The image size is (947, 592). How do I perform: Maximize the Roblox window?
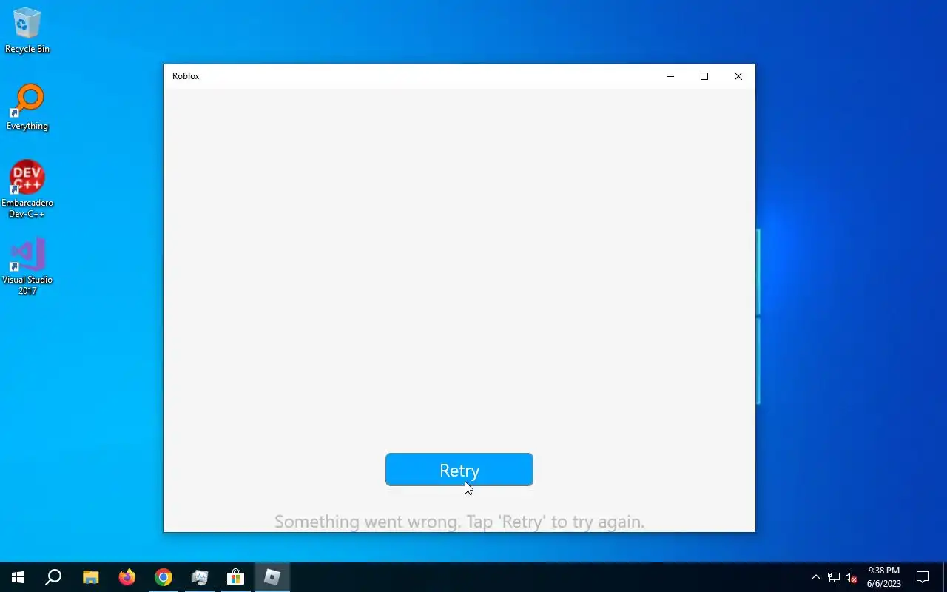click(x=704, y=76)
